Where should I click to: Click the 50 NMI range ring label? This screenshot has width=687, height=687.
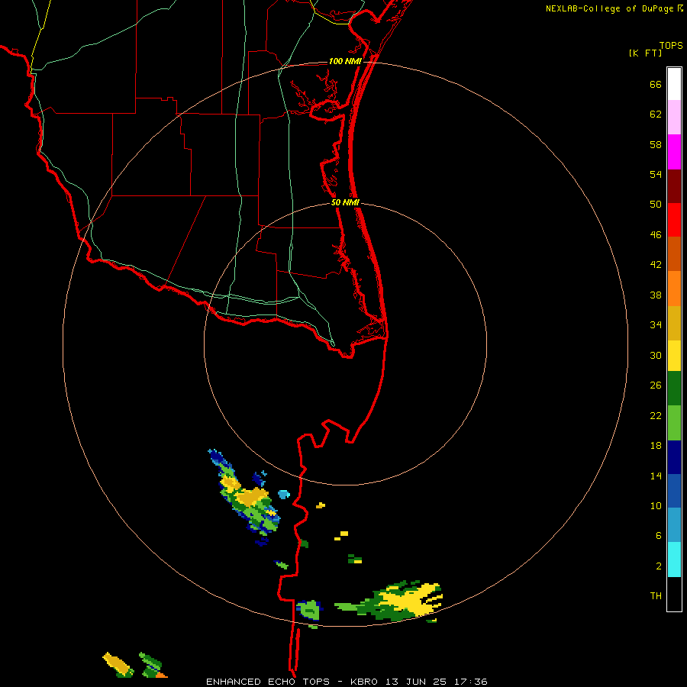click(x=345, y=202)
